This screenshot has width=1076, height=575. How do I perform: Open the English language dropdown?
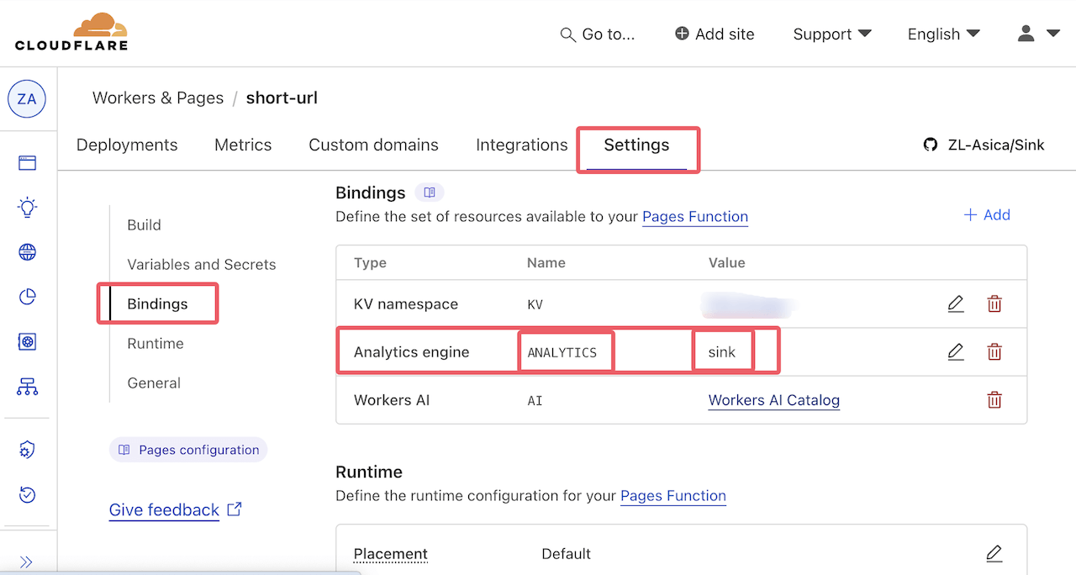[944, 34]
